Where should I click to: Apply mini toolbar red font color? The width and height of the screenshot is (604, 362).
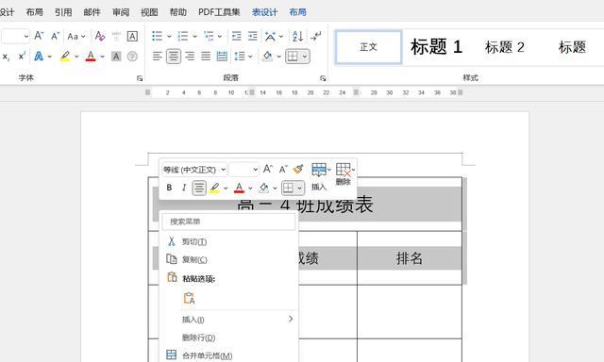point(239,188)
